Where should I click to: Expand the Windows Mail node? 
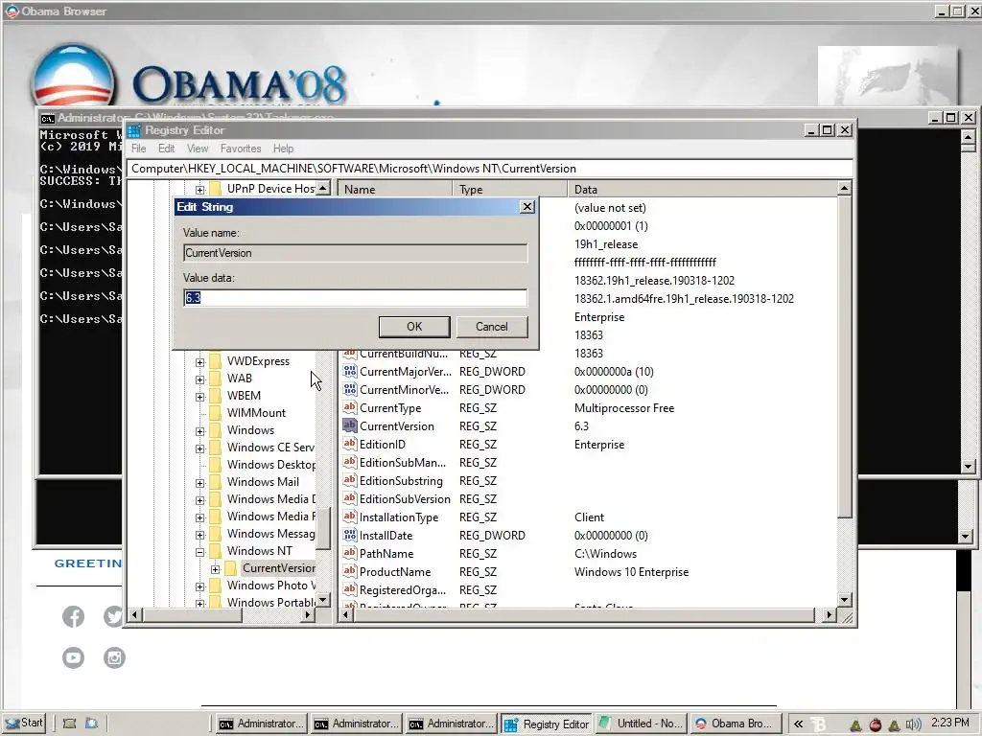pos(199,483)
